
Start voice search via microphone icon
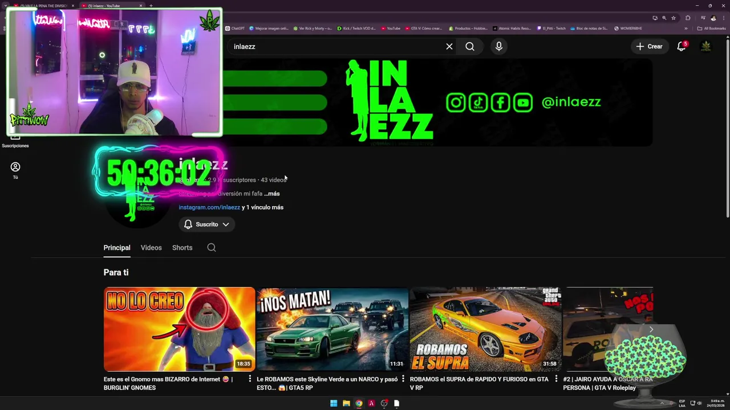coord(499,47)
